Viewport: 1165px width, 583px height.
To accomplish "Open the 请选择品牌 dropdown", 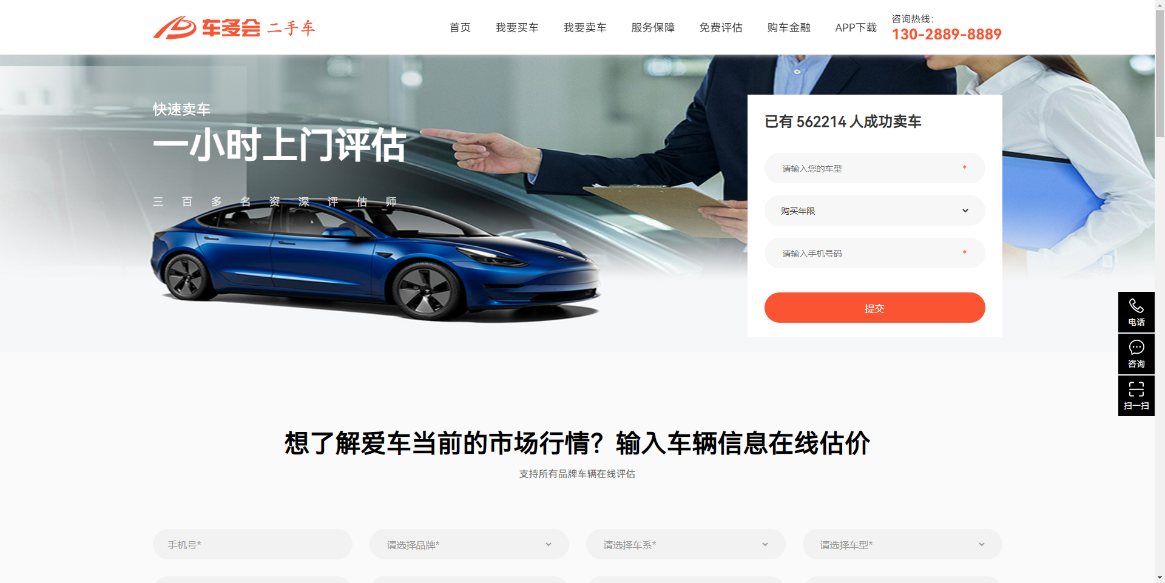I will 469,544.
